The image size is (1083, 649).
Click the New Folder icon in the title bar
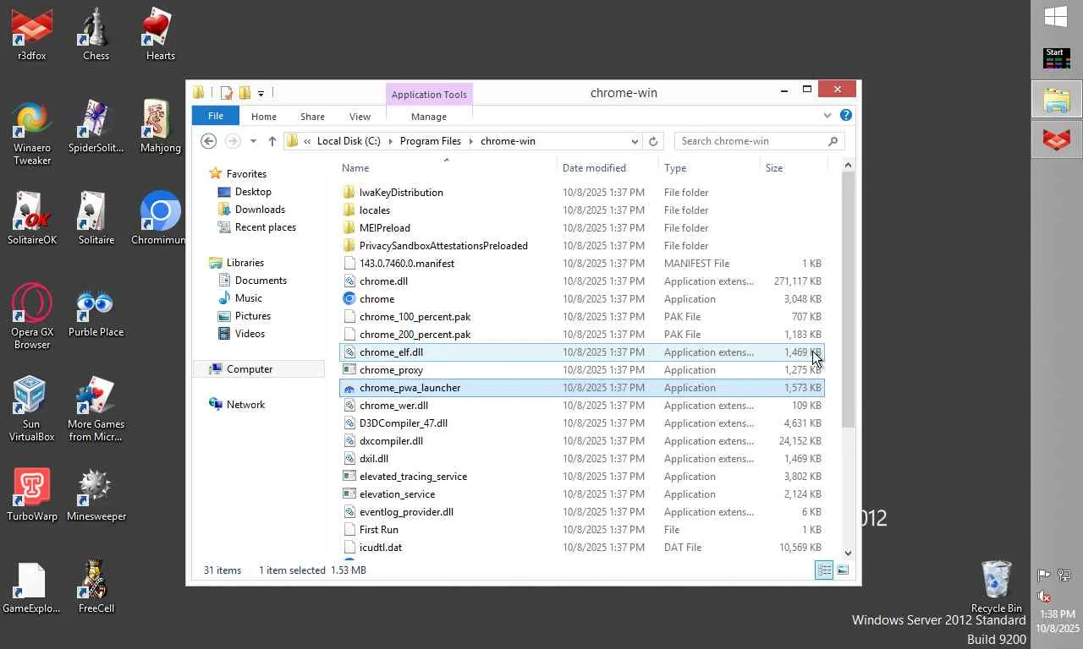pos(245,93)
